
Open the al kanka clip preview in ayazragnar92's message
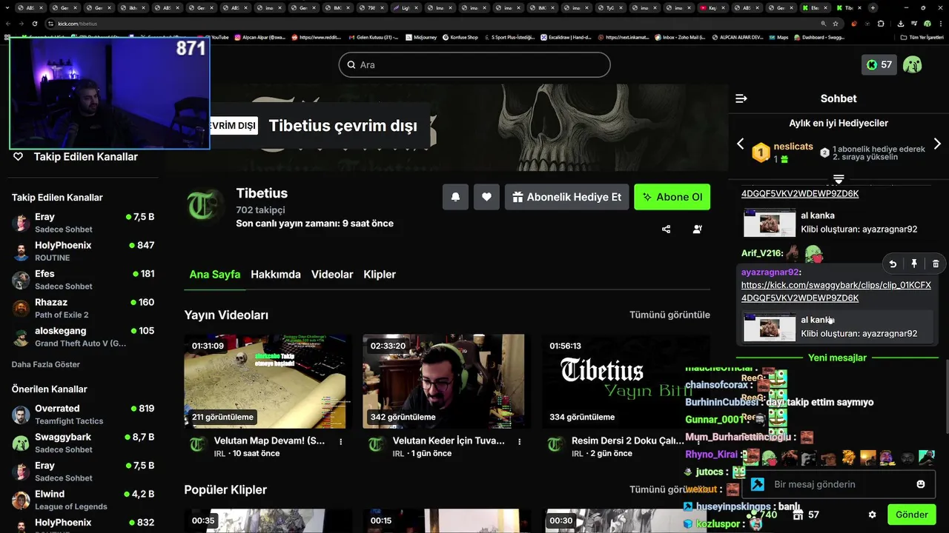click(x=836, y=326)
